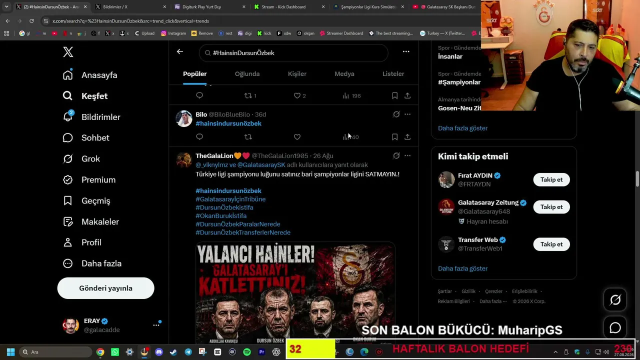Expand the Daha fazla menu
The width and height of the screenshot is (640, 360).
click(92, 263)
